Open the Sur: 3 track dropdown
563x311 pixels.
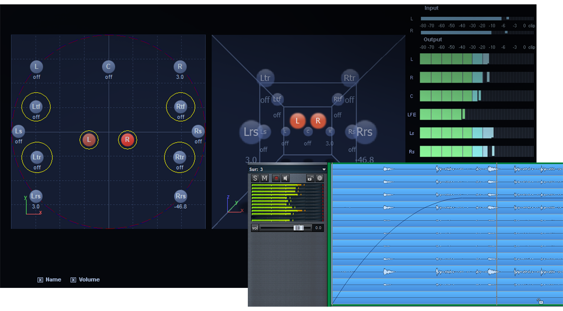pyautogui.click(x=324, y=169)
